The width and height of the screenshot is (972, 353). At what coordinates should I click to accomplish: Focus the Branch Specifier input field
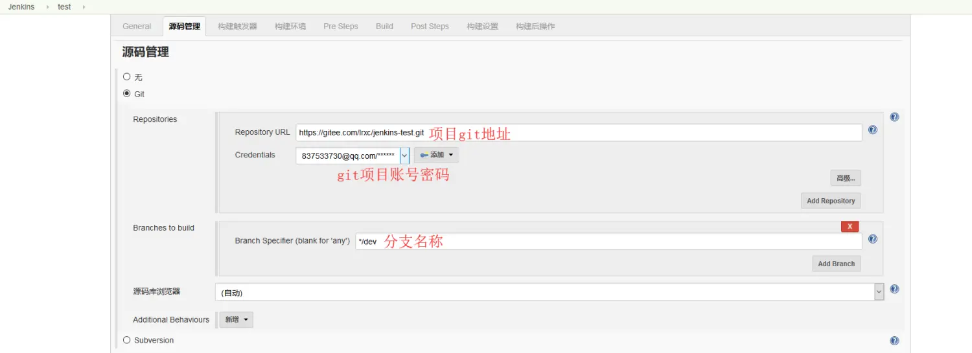pos(608,242)
